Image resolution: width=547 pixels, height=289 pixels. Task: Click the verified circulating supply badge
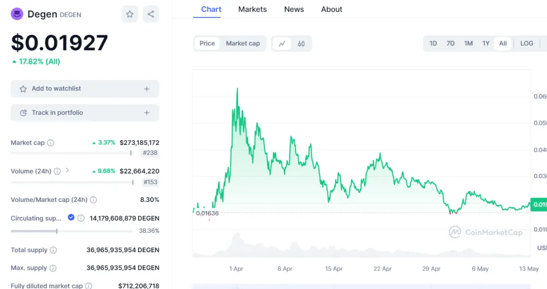point(71,218)
